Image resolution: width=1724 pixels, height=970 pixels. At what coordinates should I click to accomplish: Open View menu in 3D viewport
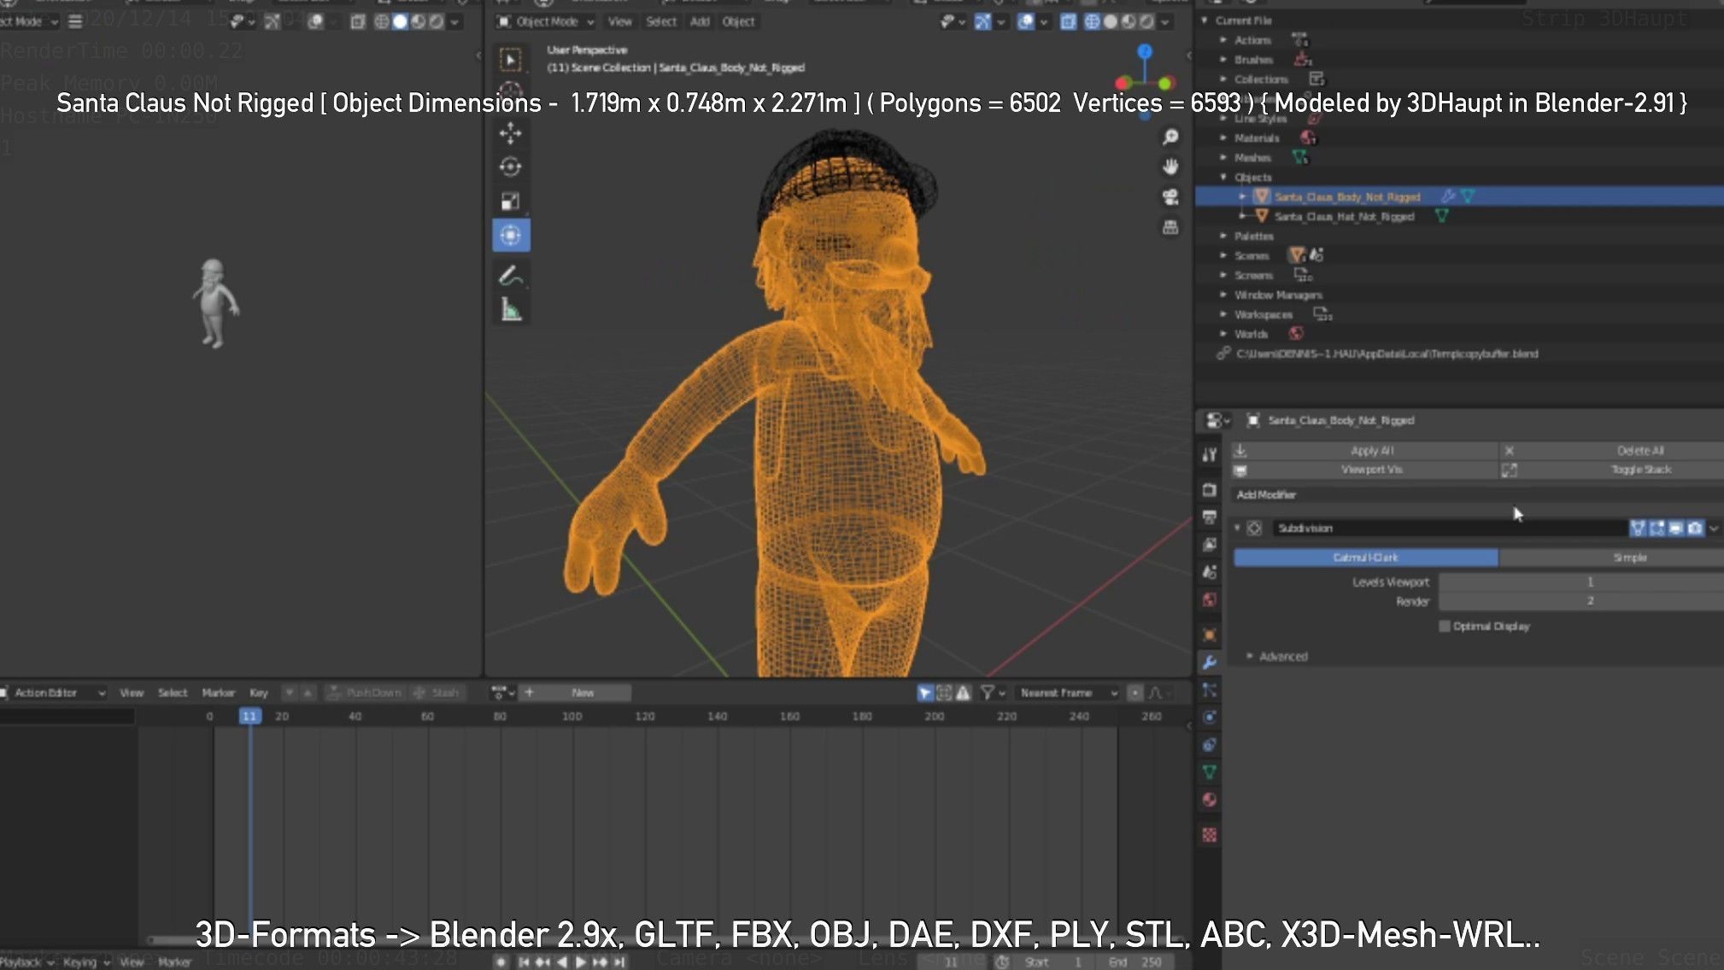tap(620, 21)
